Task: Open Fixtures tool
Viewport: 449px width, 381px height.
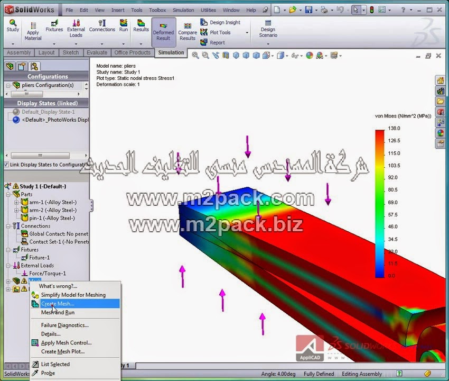Action: pos(54,25)
